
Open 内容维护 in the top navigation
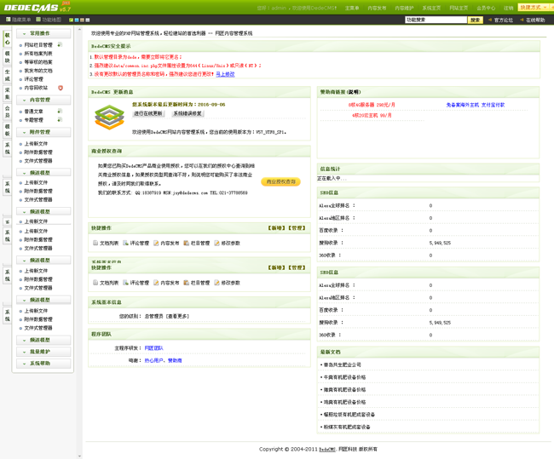pos(404,8)
